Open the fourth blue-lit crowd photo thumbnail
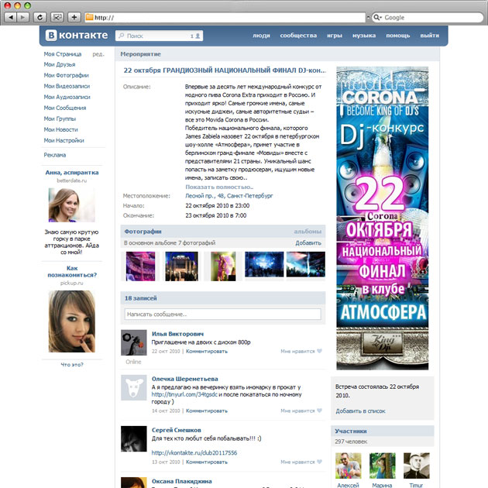Image resolution: width=488 pixels, height=488 pixels. pos(264,264)
